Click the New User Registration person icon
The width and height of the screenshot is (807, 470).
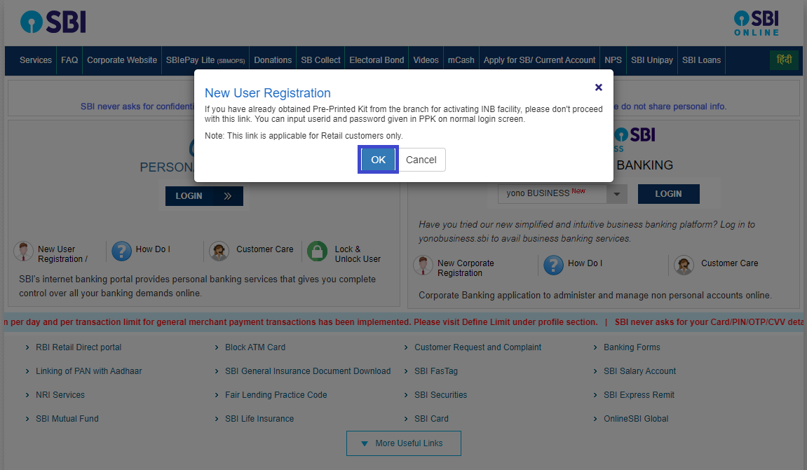click(x=24, y=252)
